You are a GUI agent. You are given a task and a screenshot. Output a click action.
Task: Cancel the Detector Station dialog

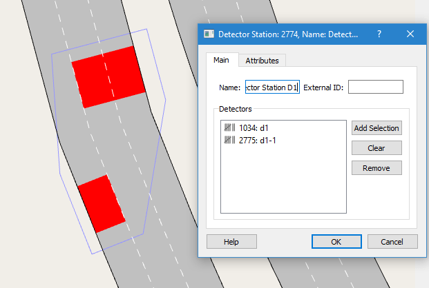[x=392, y=242]
